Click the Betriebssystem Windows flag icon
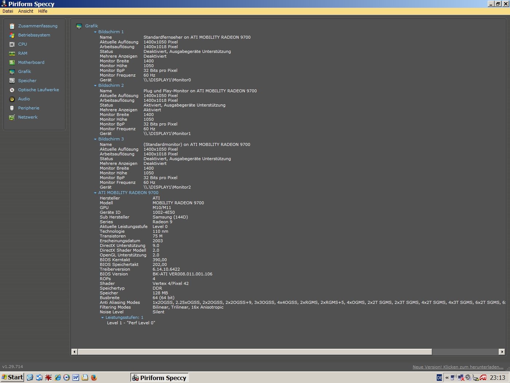The image size is (510, 383). pos(12,35)
